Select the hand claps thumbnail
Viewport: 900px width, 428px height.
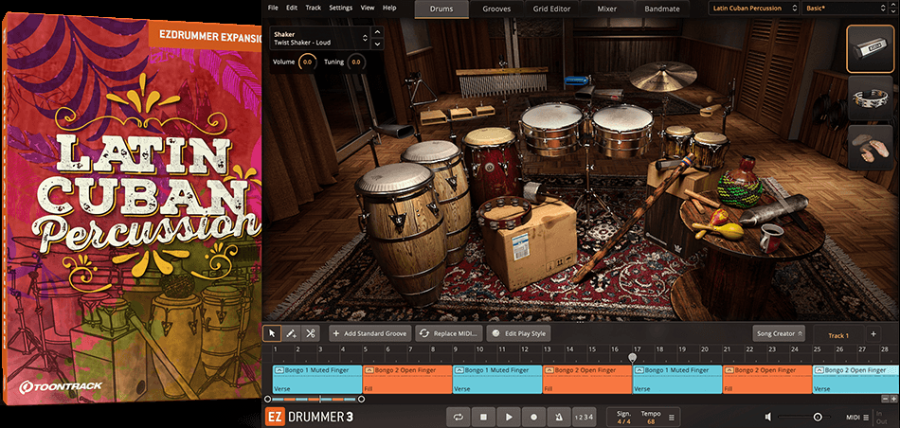(x=870, y=148)
